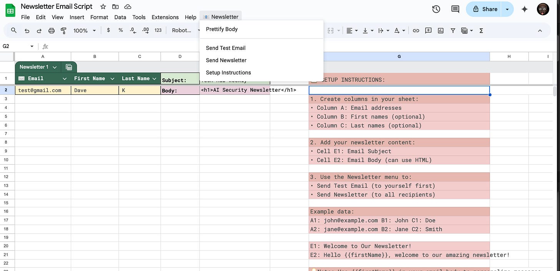560x271 pixels.
Task: Open the zoom 100% dropdown
Action: point(84,30)
